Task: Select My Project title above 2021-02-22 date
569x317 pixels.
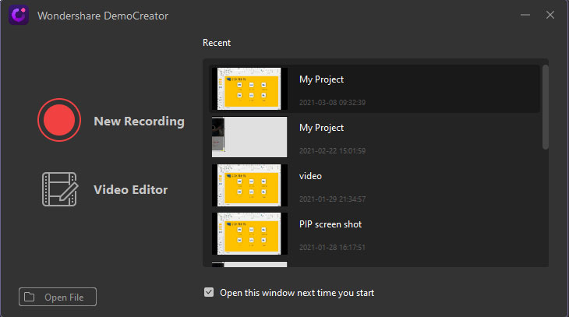Action: pos(321,128)
